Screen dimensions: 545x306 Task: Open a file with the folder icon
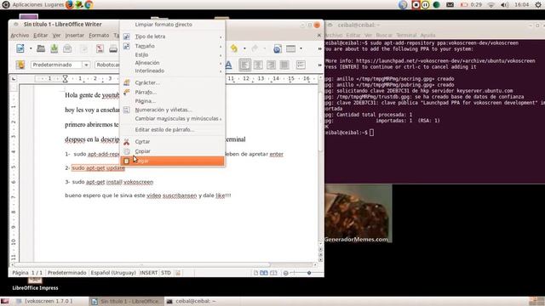41,48
